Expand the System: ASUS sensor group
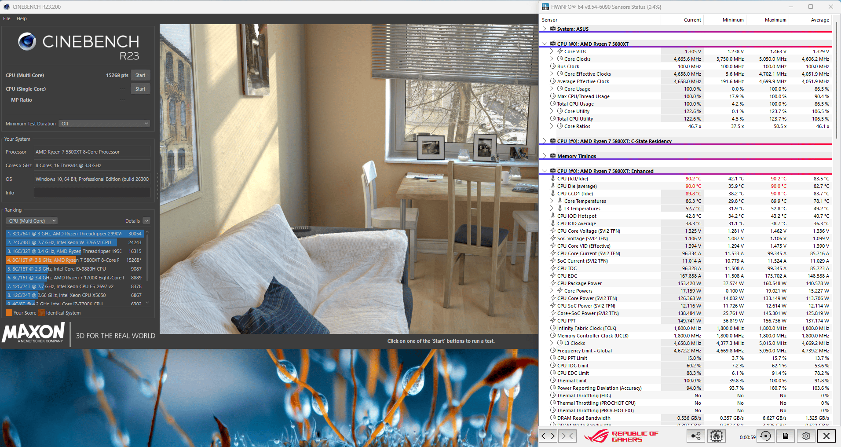The image size is (841, 447). click(x=545, y=29)
